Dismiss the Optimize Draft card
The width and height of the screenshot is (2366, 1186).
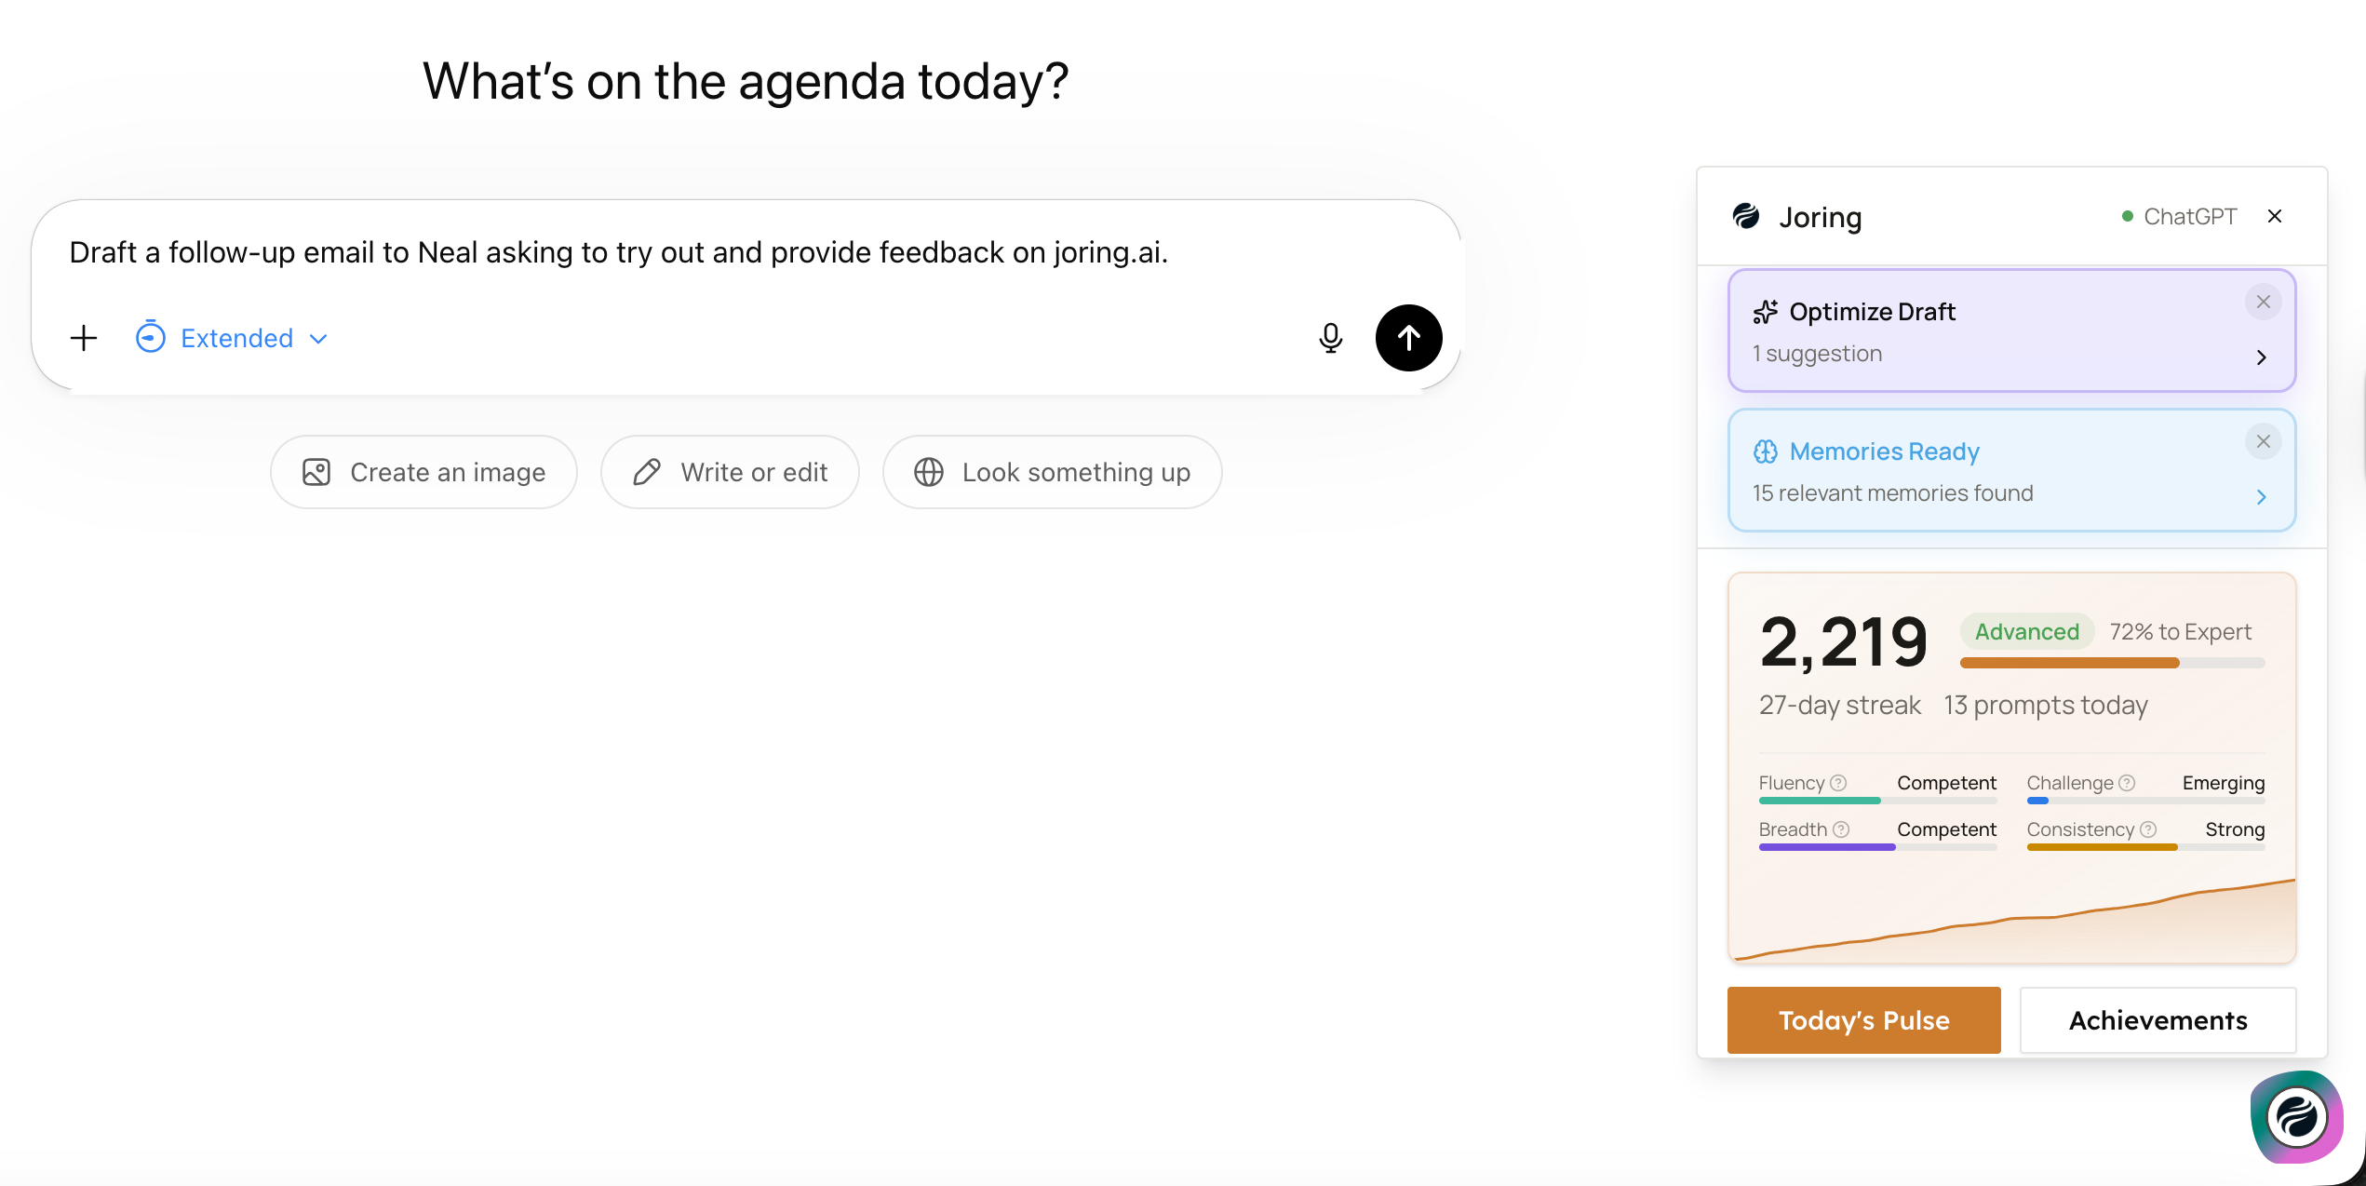pos(2264,302)
